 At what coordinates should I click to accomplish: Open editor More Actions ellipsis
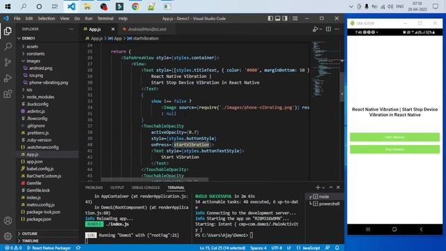click(x=337, y=29)
